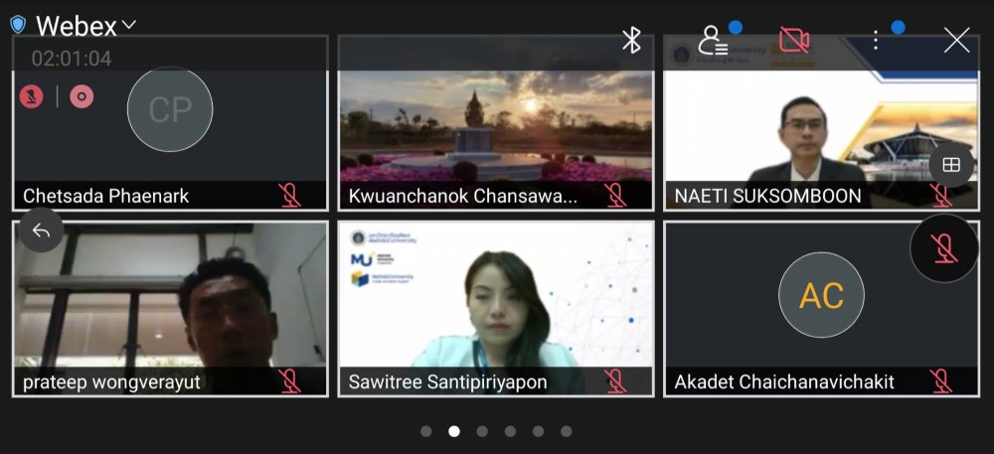Switch layout using the grid view icon
The height and width of the screenshot is (454, 994).
coord(950,165)
